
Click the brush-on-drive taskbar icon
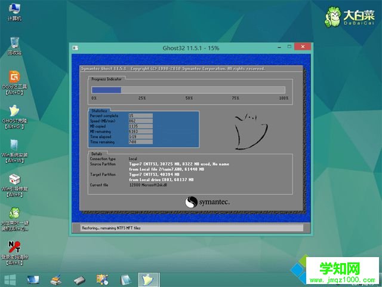(x=56, y=279)
